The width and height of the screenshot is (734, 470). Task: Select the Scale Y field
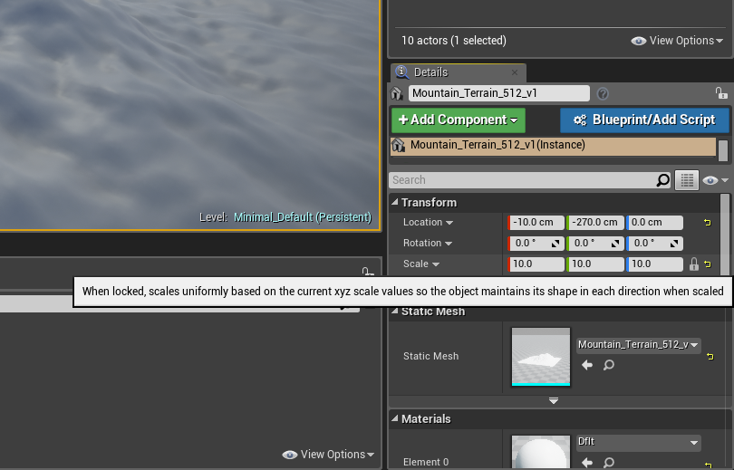point(595,264)
